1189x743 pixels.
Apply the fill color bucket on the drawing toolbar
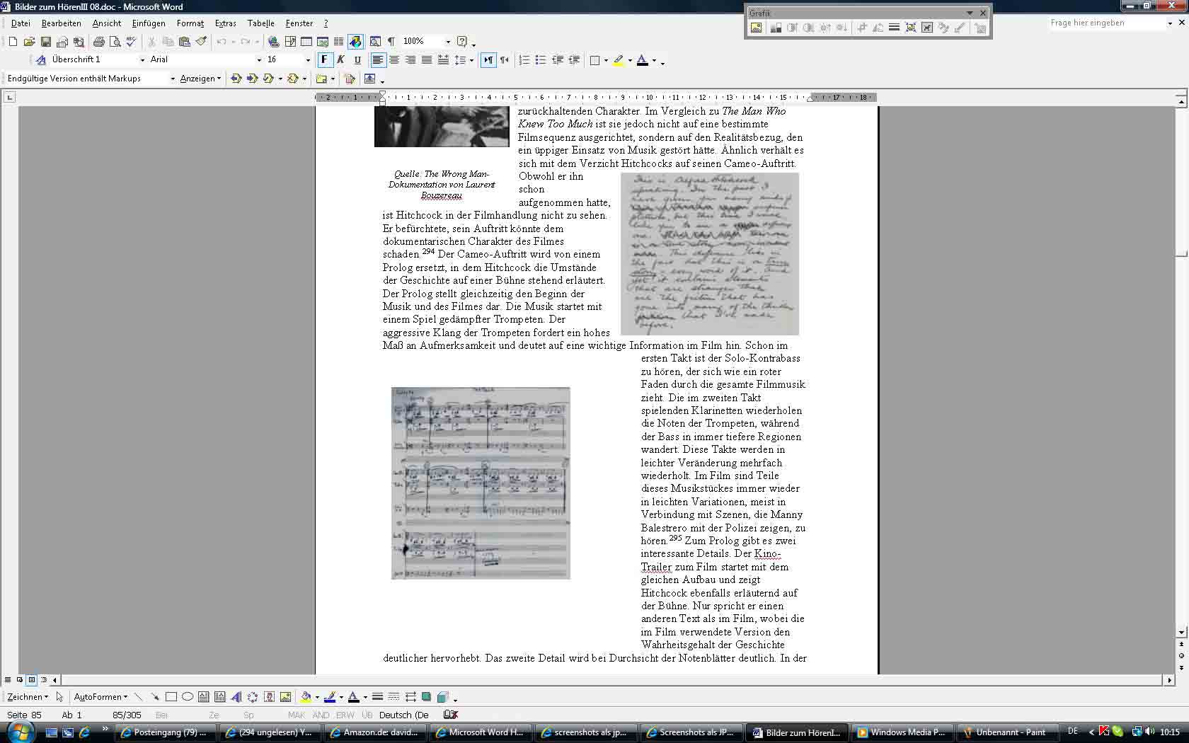coord(305,697)
